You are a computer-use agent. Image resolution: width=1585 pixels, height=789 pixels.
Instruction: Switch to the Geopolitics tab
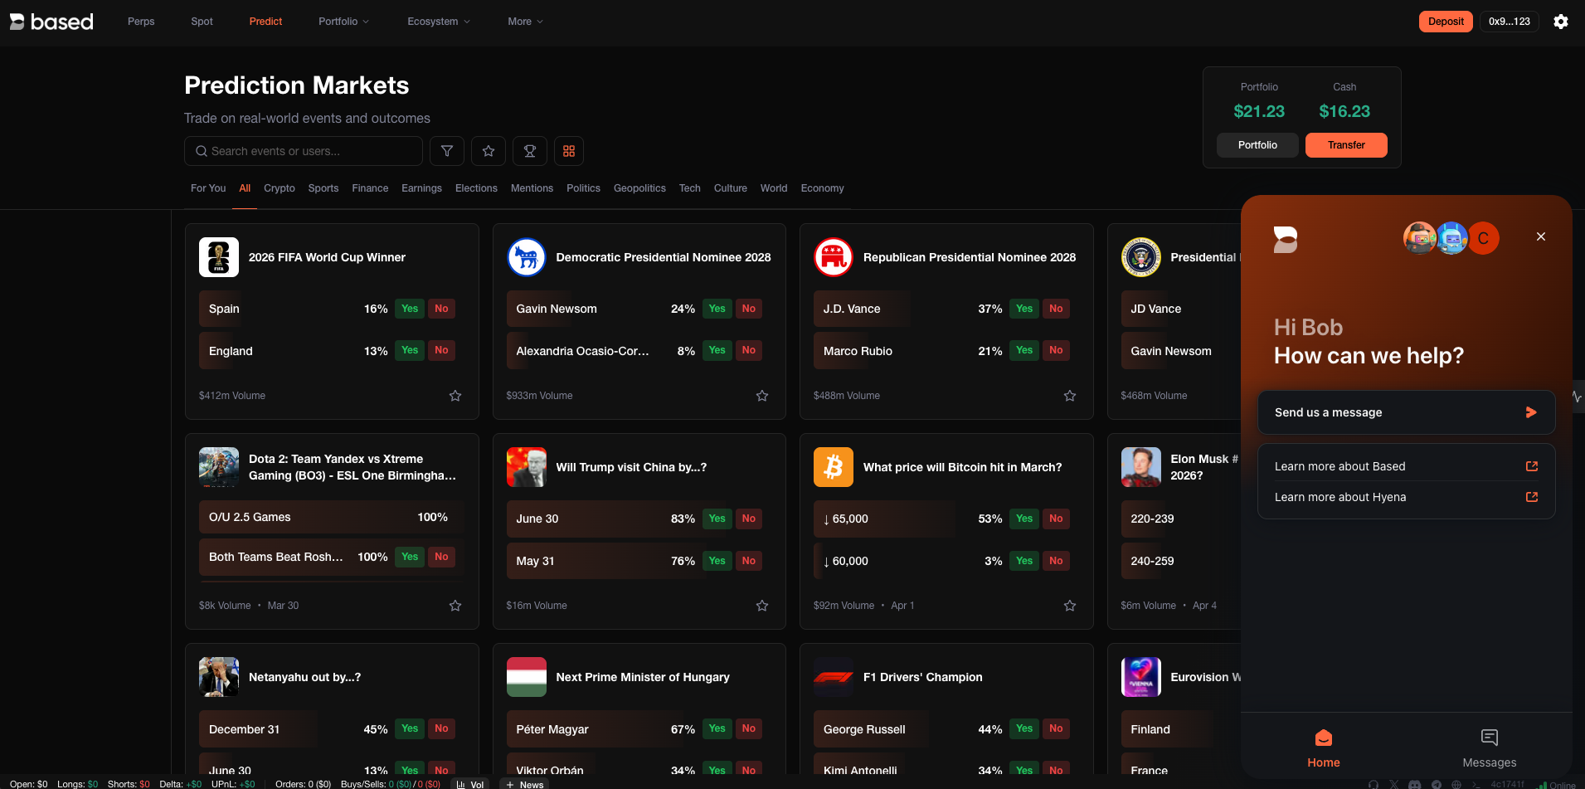tap(639, 188)
